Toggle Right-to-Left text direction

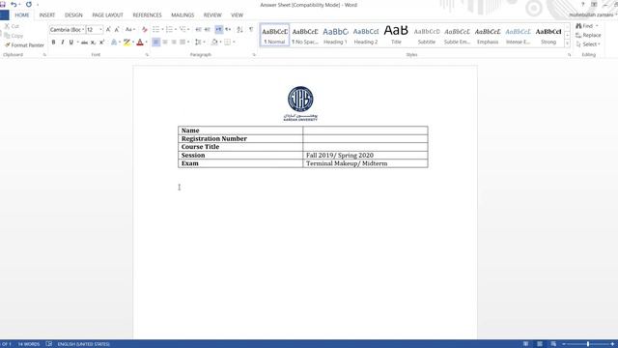[x=228, y=30]
